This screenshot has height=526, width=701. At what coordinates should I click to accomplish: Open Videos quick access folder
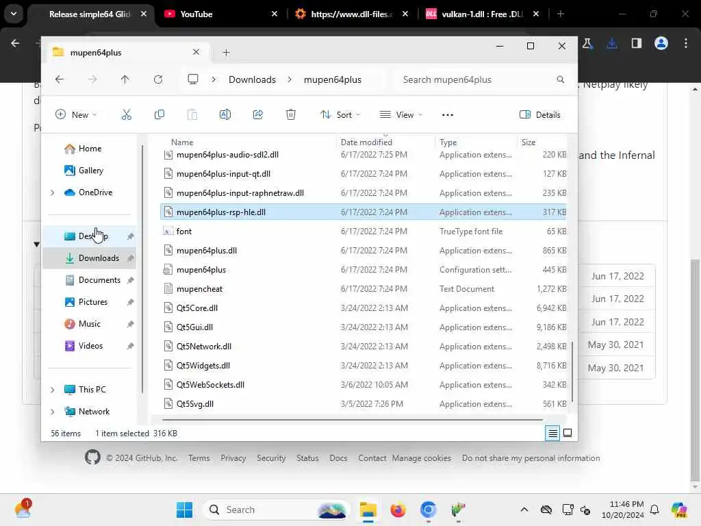pos(92,346)
